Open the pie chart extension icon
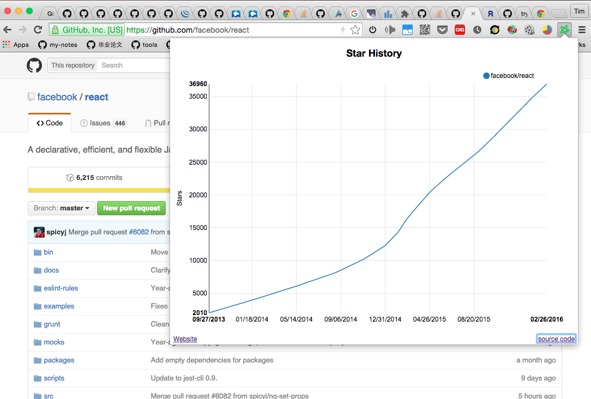This screenshot has width=591, height=399. pyautogui.click(x=547, y=30)
